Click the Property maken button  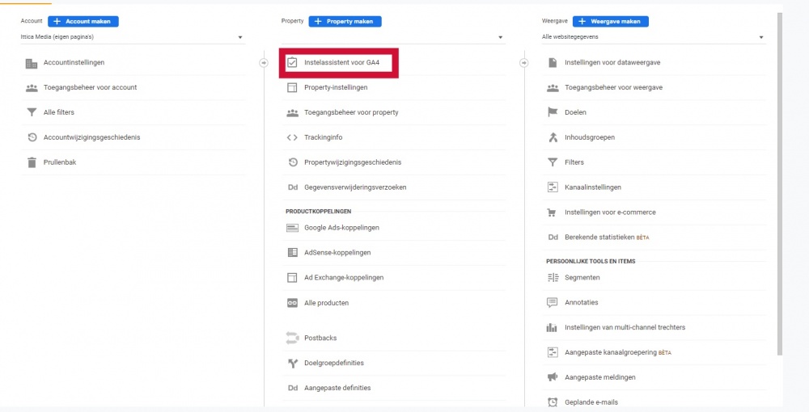click(345, 21)
